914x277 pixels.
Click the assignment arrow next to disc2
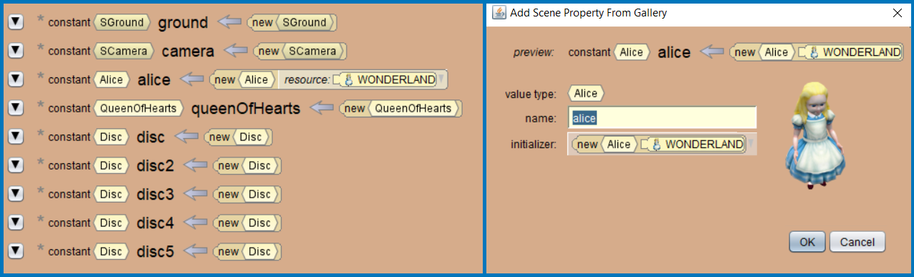pos(196,165)
